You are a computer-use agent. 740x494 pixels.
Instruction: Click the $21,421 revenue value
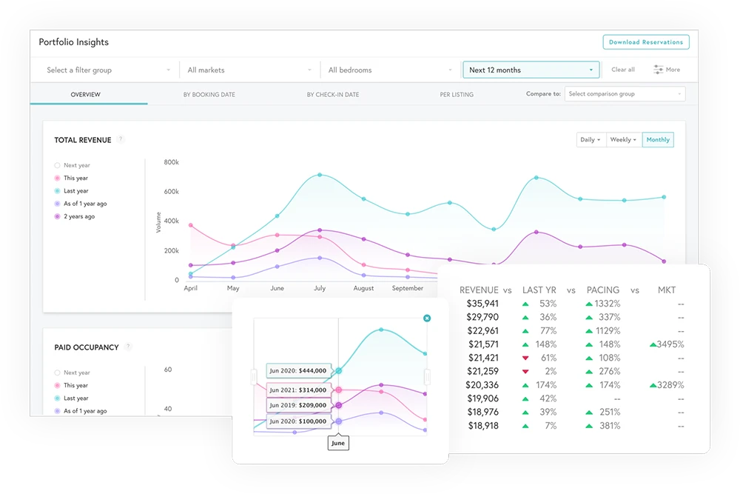pos(483,358)
